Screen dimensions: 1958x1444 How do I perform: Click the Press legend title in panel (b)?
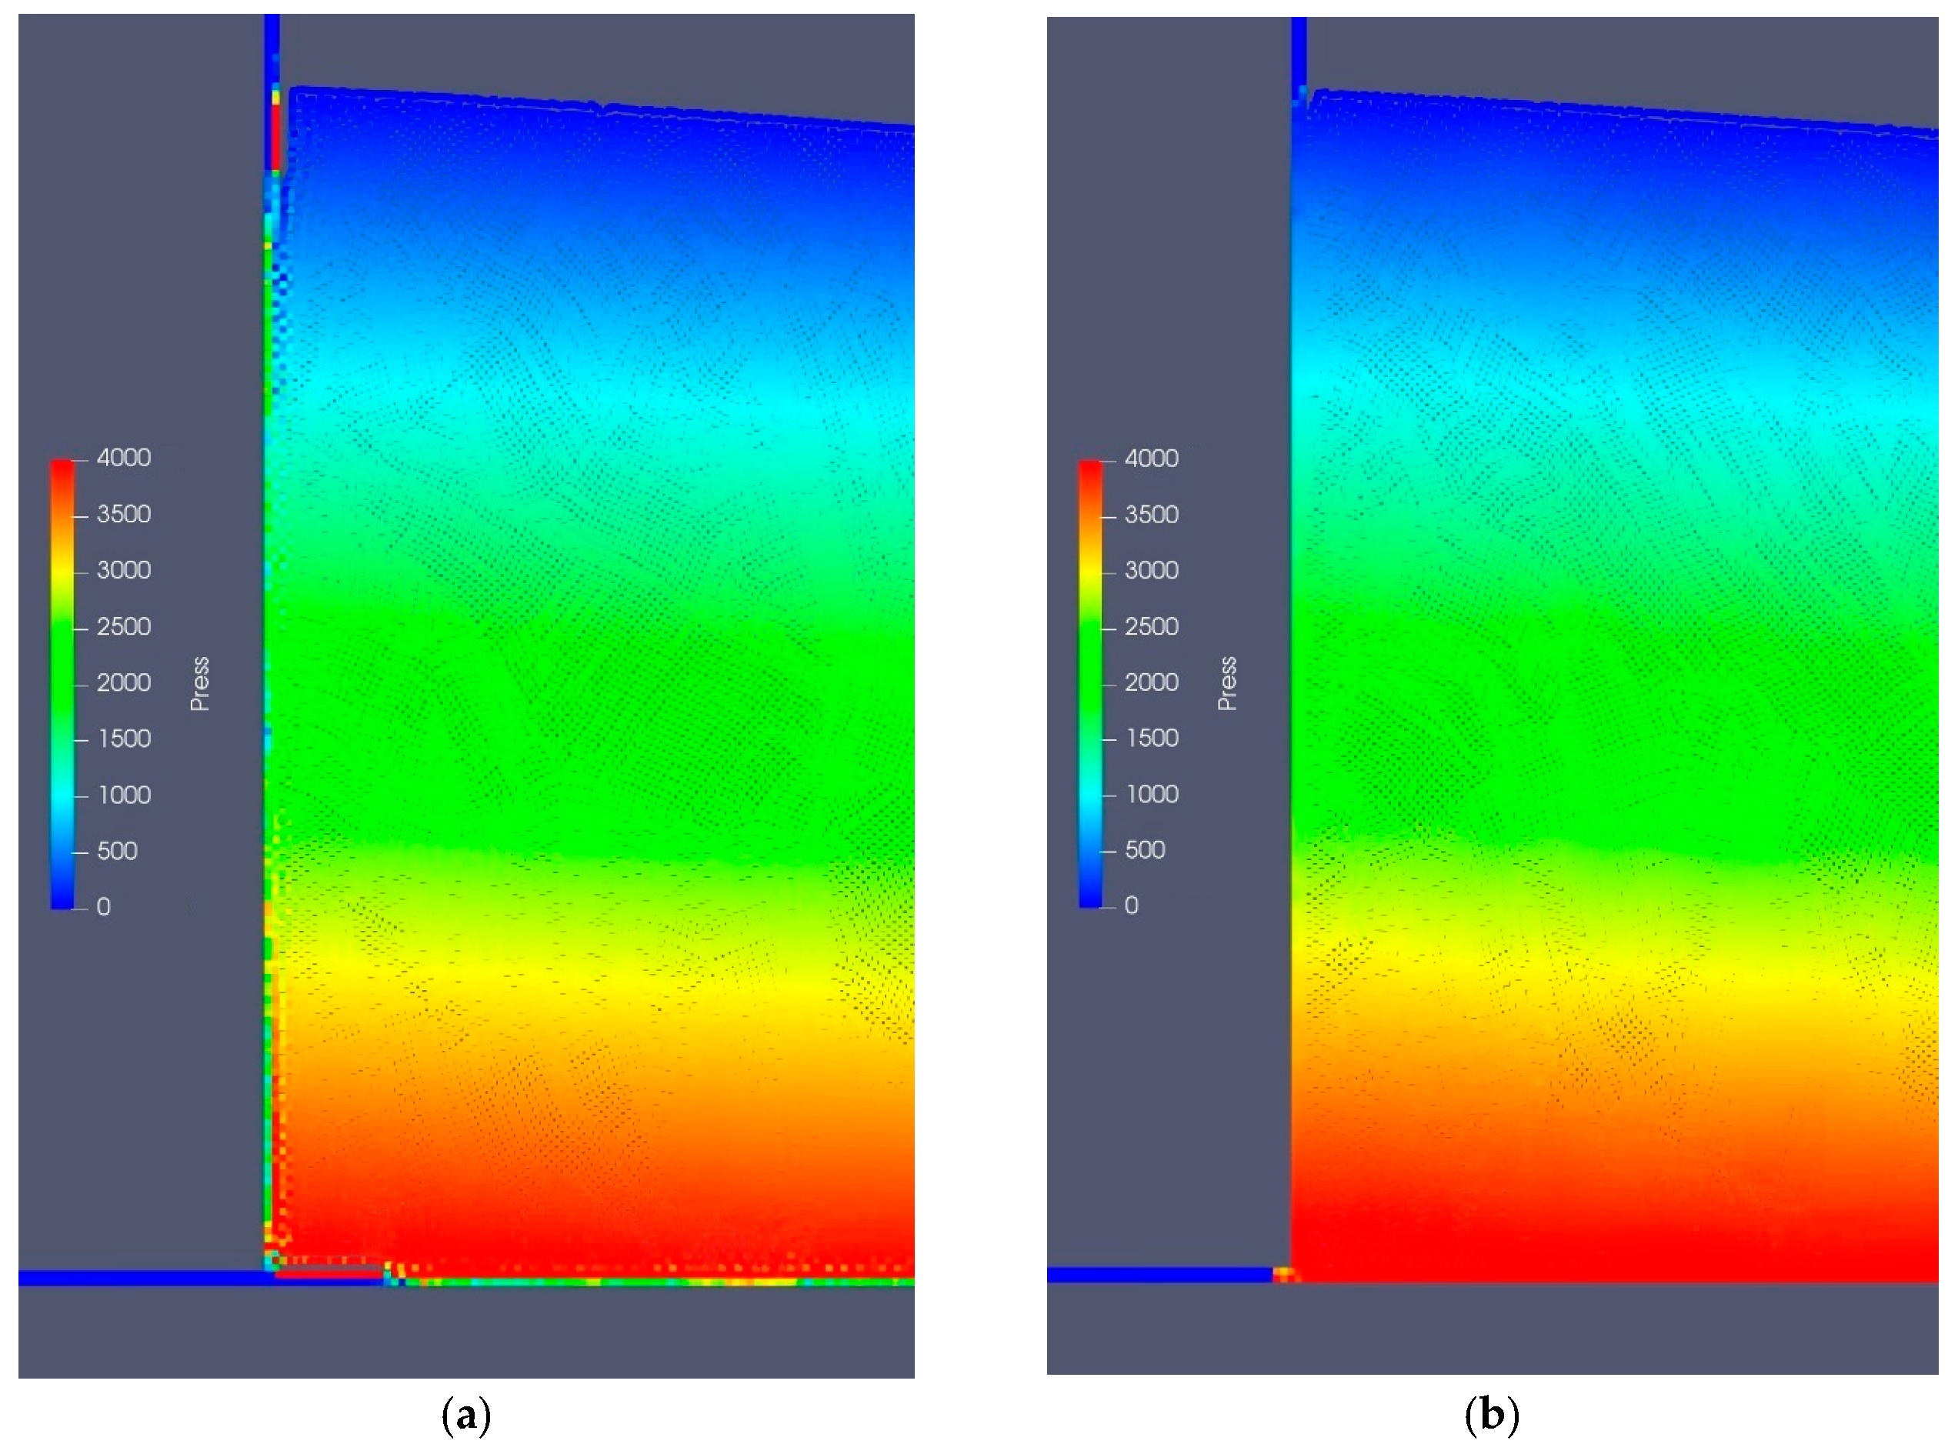tap(1227, 685)
